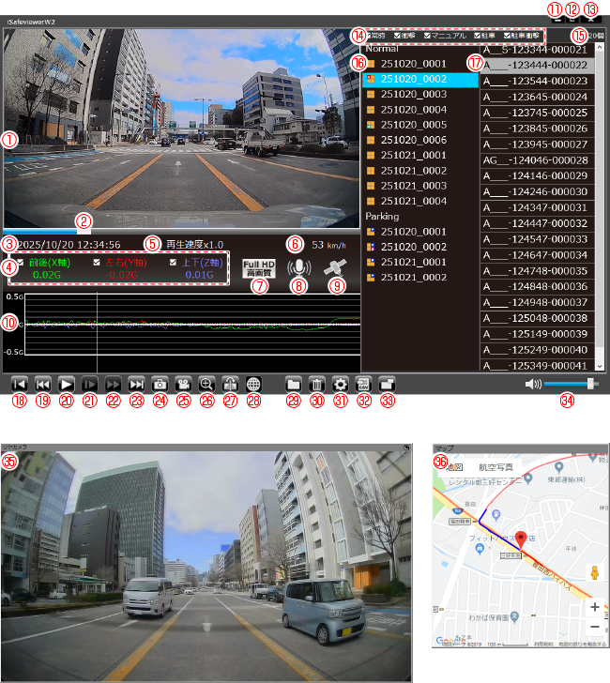Export data with the CSV icon

pyautogui.click(x=364, y=385)
